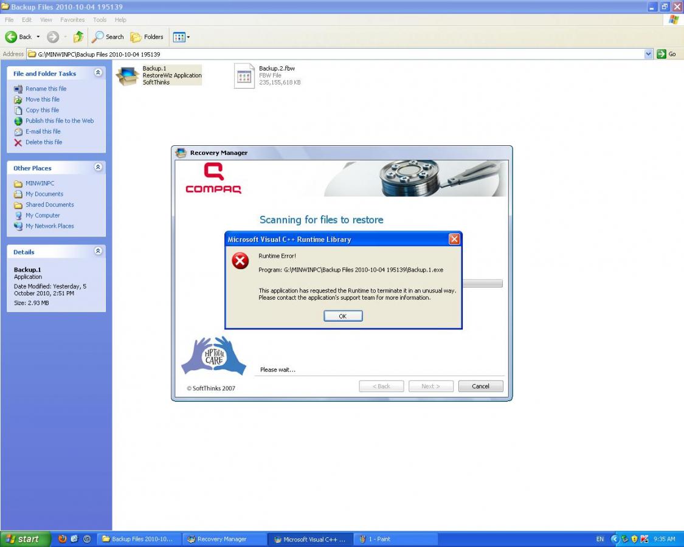Image resolution: width=684 pixels, height=547 pixels.
Task: Close the Microsoft Visual C++ Runtime Library dialog
Action: [x=454, y=239]
